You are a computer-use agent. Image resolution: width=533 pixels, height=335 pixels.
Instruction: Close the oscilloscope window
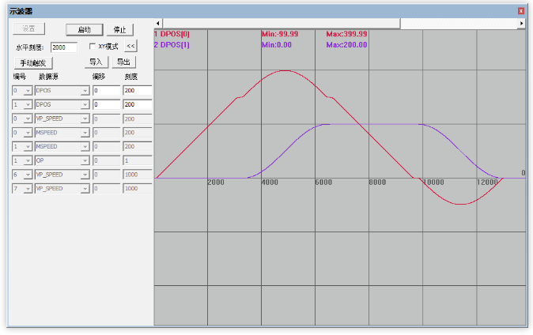click(521, 11)
